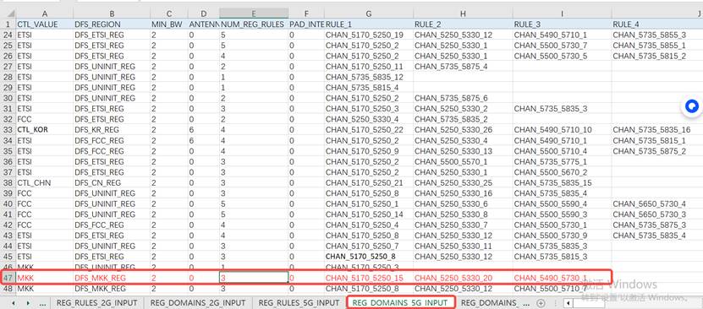Click cell CHAN_5170_5250_14

(369, 214)
